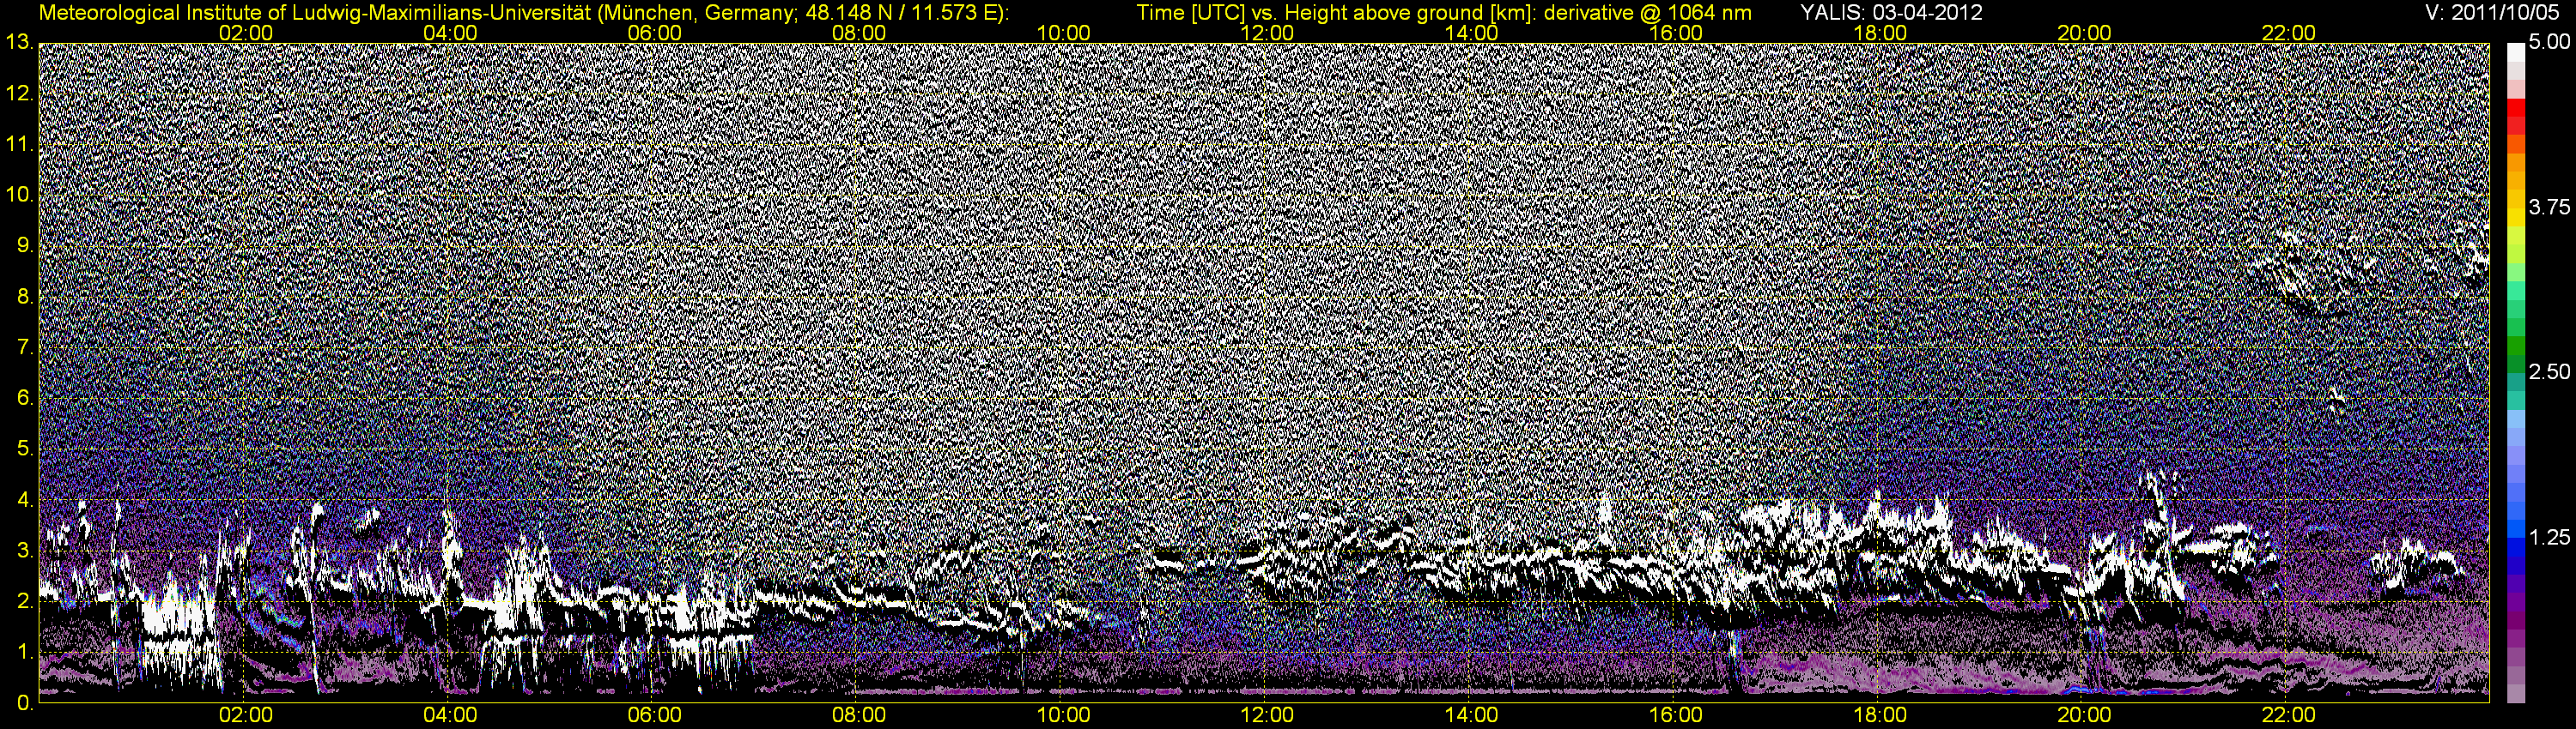
Task: Click the 1 km height axis label
Action: [x=25, y=652]
